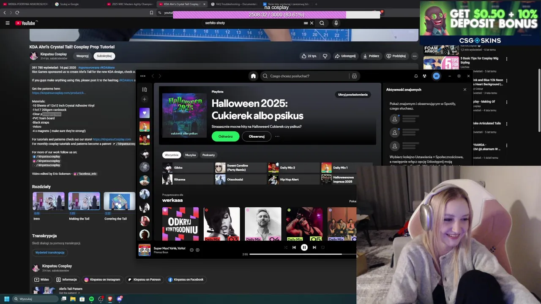Open Rihanna shortcut tile
This screenshot has height=304, width=541.
coord(188,179)
